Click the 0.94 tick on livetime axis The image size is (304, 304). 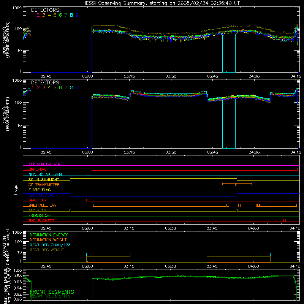point(17,288)
